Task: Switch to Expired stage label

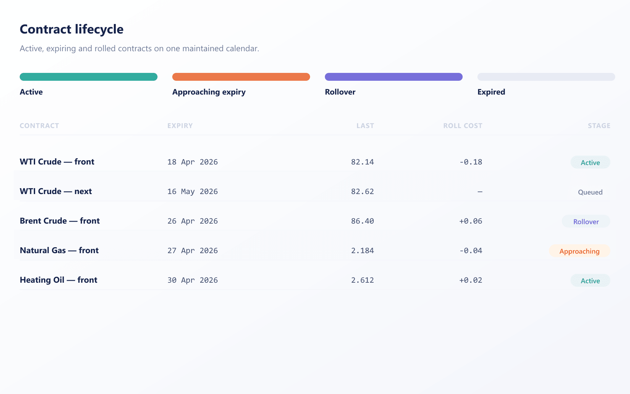Action: 491,92
